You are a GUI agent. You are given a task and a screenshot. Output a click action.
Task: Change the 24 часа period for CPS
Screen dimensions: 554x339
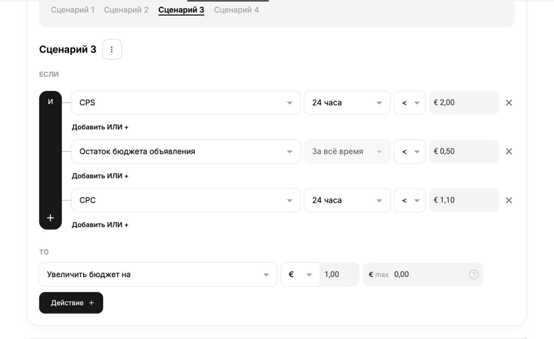(347, 103)
